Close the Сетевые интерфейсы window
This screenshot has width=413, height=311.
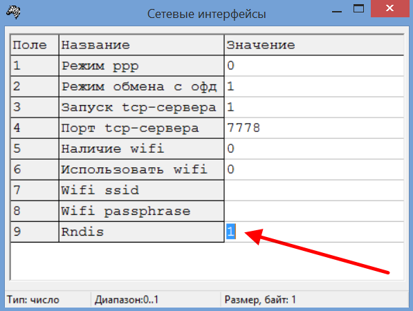point(390,8)
